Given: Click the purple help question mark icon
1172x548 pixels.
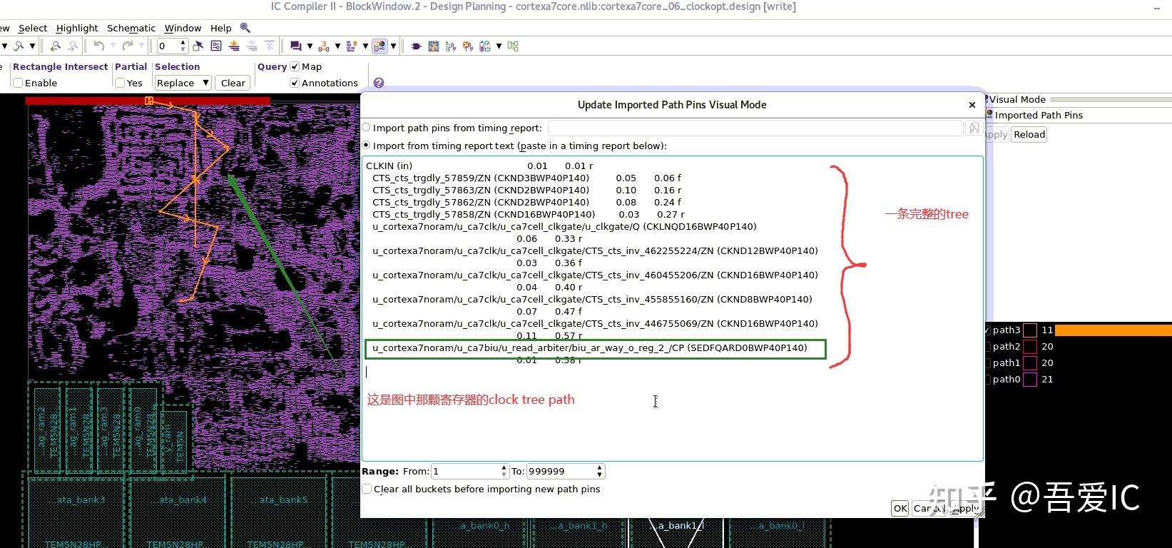Looking at the screenshot, I should (x=379, y=83).
